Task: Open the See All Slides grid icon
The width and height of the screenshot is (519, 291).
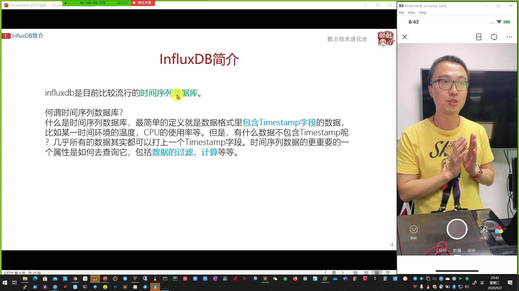Action: (366, 273)
